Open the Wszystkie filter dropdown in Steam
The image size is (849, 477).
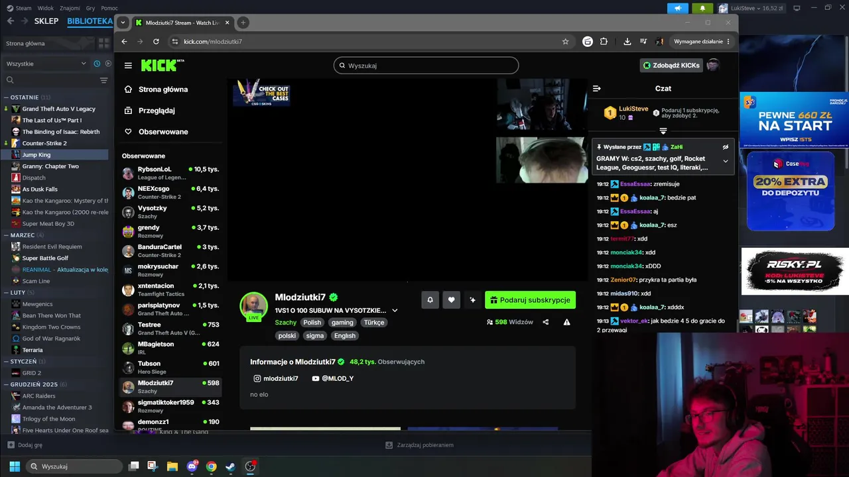46,64
